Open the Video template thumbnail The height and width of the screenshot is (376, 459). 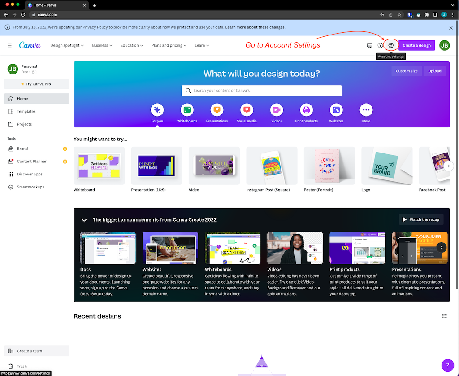point(214,166)
